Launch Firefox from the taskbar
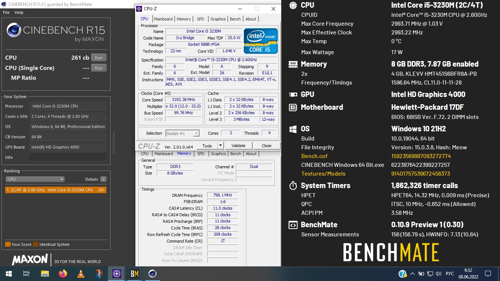 [63, 273]
